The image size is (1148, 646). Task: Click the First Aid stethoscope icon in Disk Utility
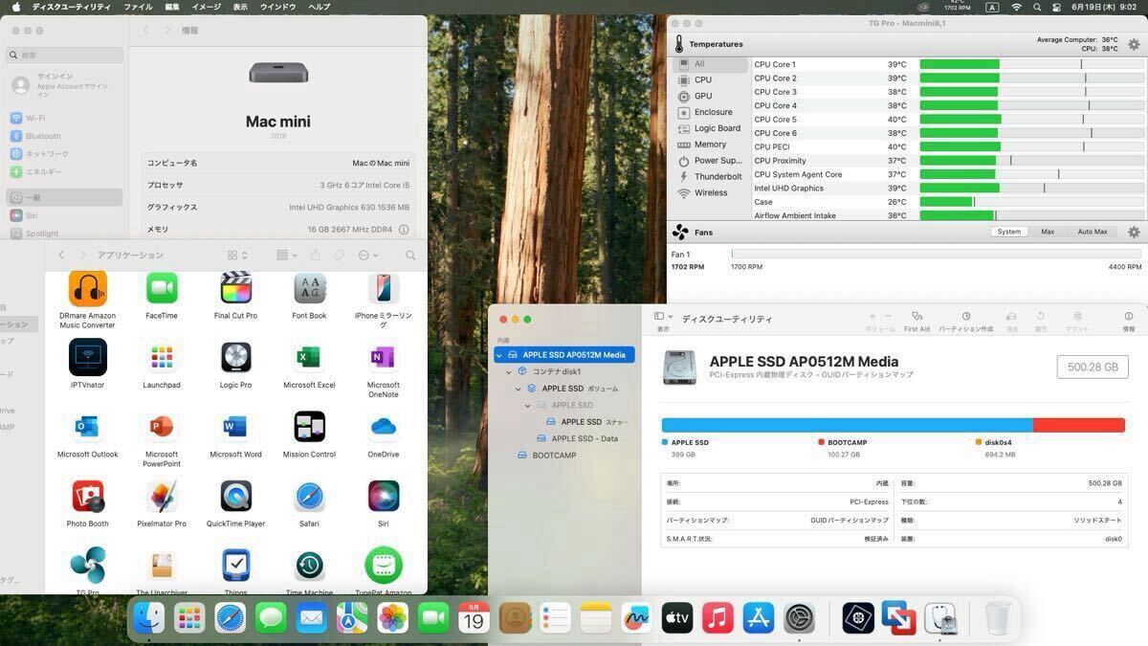(x=916, y=316)
